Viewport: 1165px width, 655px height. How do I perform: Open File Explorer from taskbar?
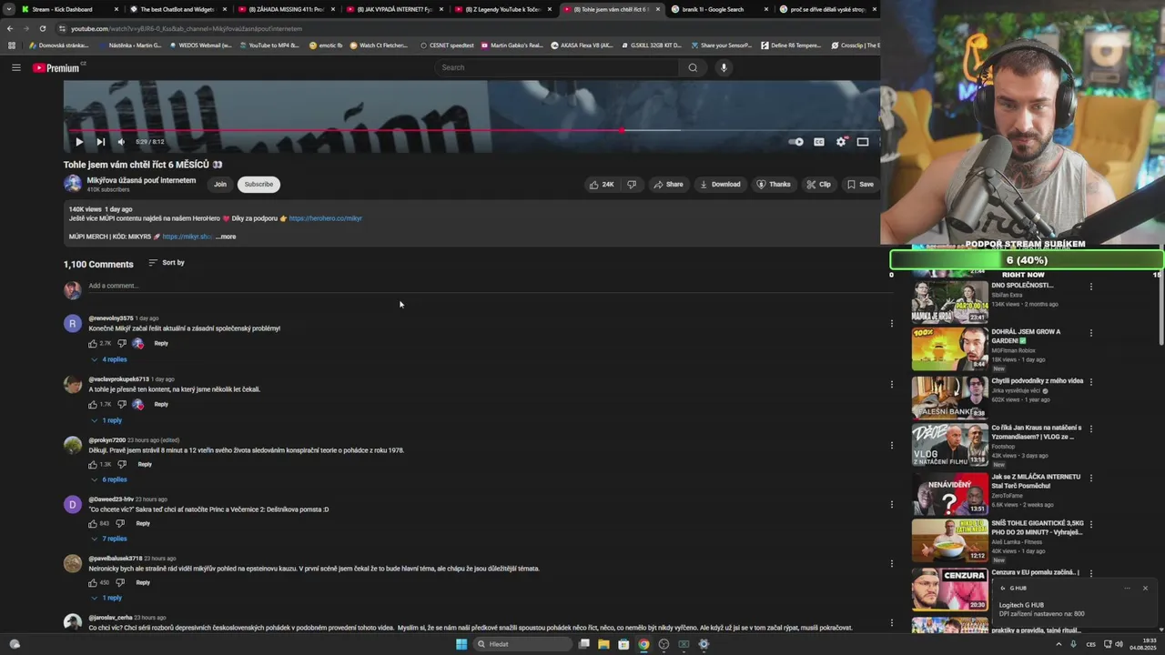coord(603,644)
